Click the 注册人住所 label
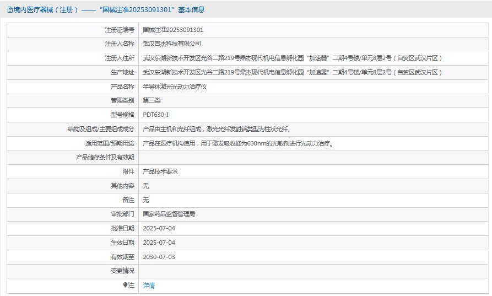Viewport: 492px width, 296px height. point(120,58)
